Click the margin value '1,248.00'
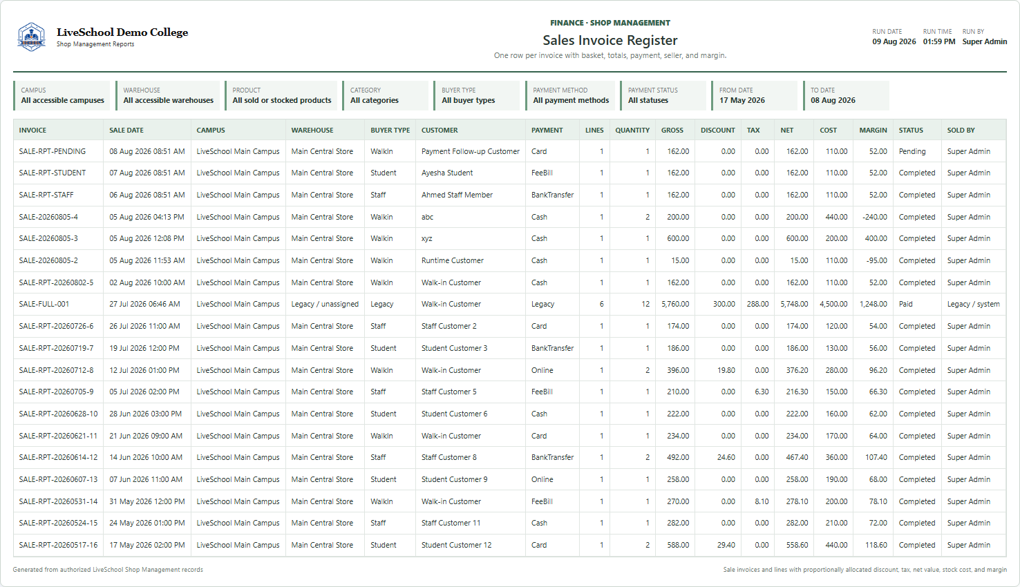This screenshot has height=587, width=1020. [x=873, y=304]
